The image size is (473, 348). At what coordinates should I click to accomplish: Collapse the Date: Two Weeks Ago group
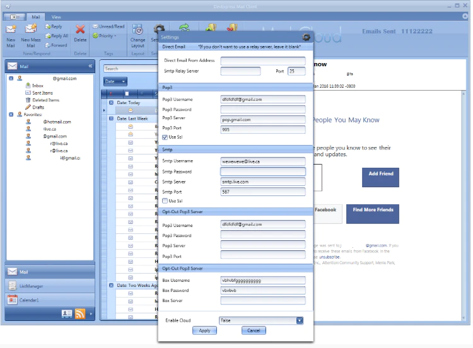(x=111, y=286)
